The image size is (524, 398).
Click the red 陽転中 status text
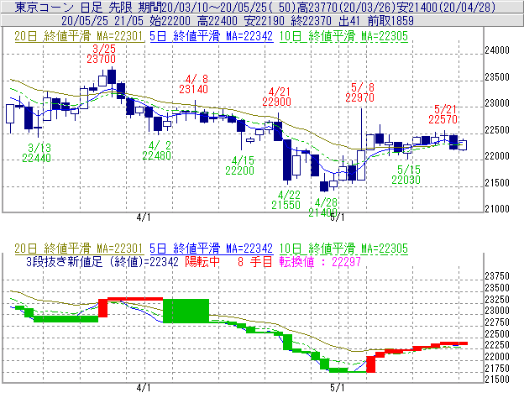[x=202, y=262]
